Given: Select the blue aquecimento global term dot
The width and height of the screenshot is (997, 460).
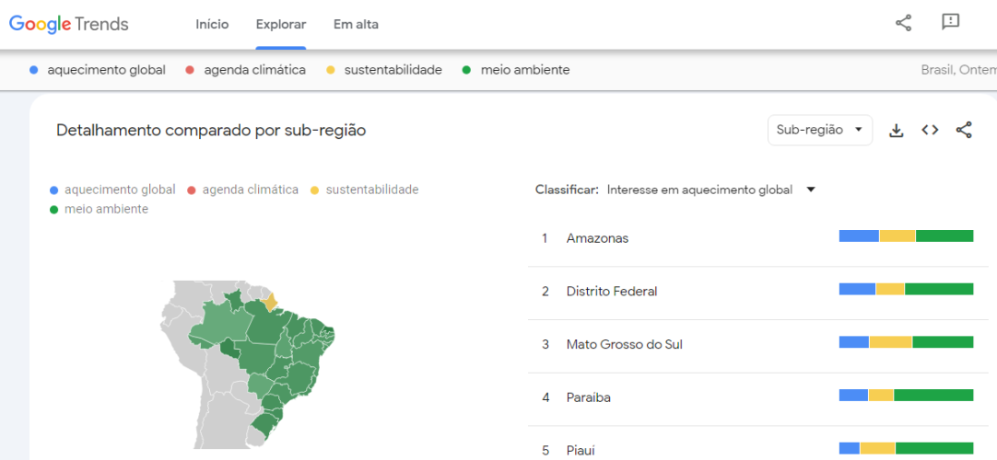Looking at the screenshot, I should (x=34, y=71).
